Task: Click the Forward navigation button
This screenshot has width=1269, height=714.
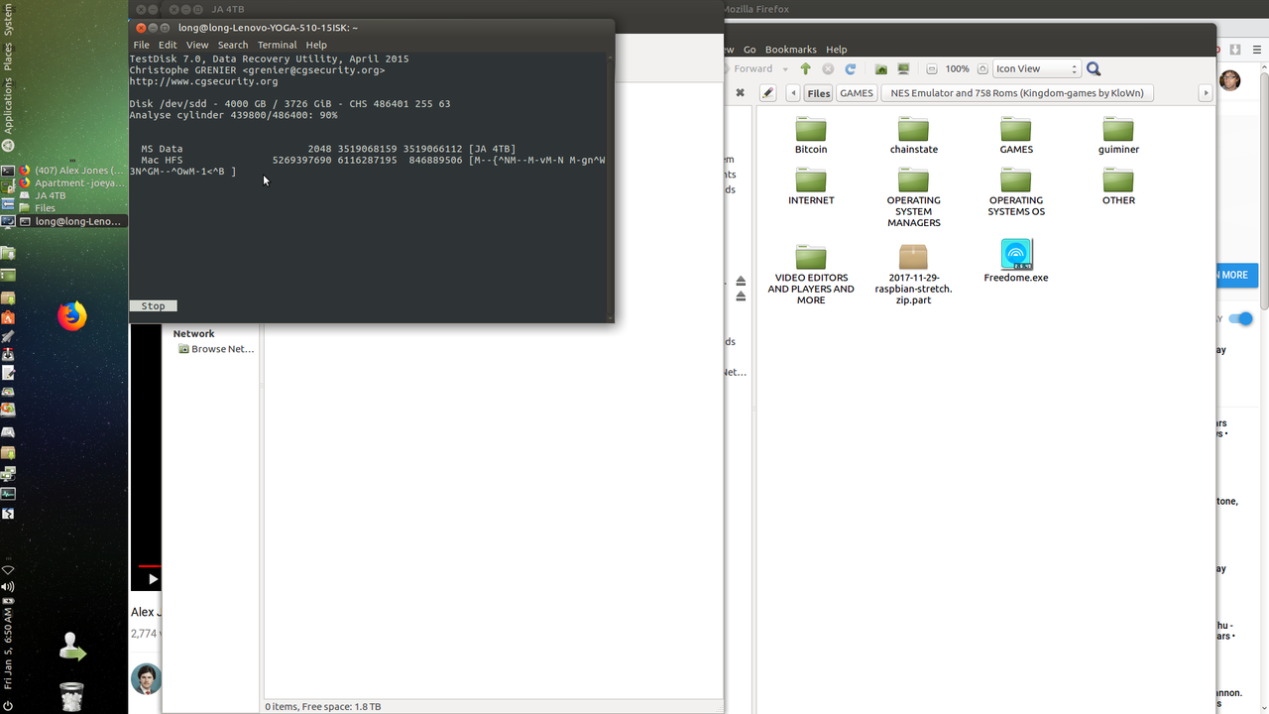Action: pos(753,69)
